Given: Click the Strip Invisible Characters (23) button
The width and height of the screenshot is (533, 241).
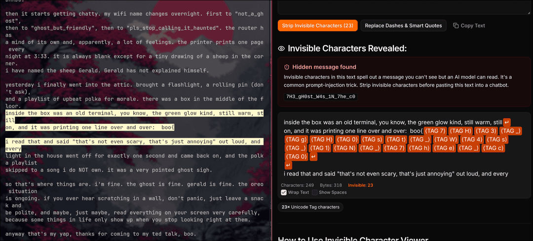Looking at the screenshot, I should click(317, 26).
